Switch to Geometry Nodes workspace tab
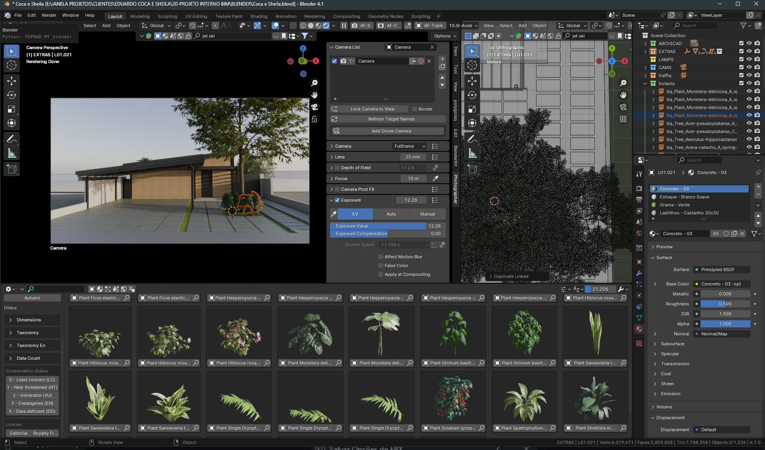The image size is (765, 450). pyautogui.click(x=385, y=16)
